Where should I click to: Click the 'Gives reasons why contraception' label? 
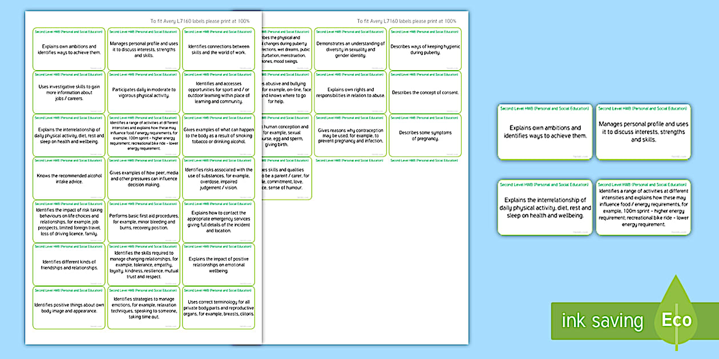tap(350, 137)
